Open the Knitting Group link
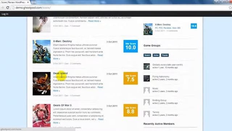This screenshot has height=131, width=232. coord(159,100)
